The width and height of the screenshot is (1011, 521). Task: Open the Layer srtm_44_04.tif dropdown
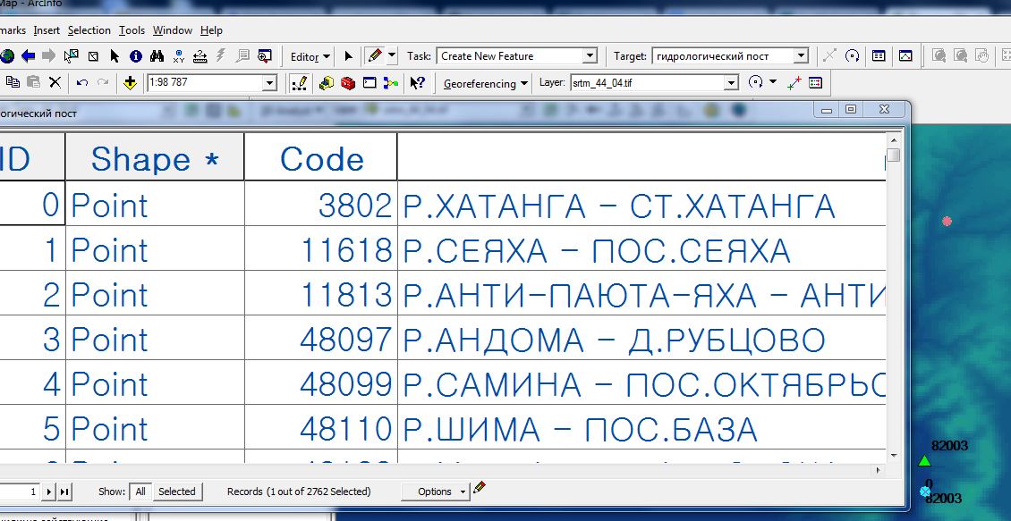click(731, 83)
